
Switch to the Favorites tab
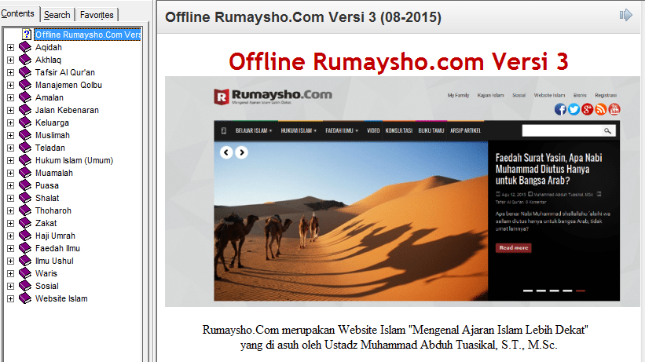pyautogui.click(x=97, y=15)
